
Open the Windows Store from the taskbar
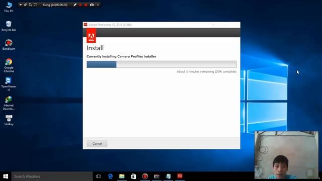pyautogui.click(x=133, y=176)
